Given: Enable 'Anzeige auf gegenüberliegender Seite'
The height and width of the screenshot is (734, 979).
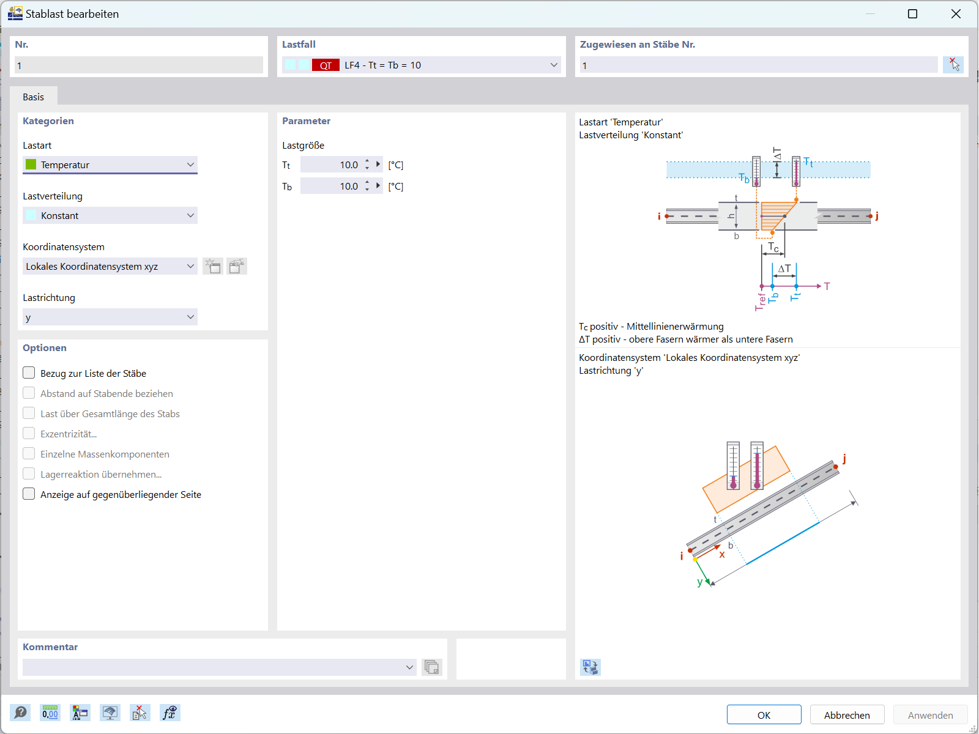Looking at the screenshot, I should 29,494.
